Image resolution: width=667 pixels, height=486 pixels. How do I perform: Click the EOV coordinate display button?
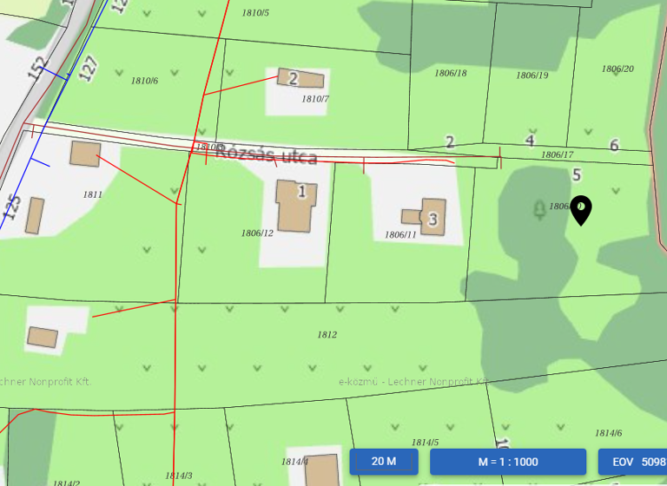(634, 462)
